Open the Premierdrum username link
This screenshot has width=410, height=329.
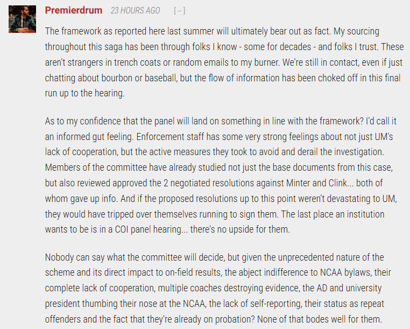[x=74, y=10]
